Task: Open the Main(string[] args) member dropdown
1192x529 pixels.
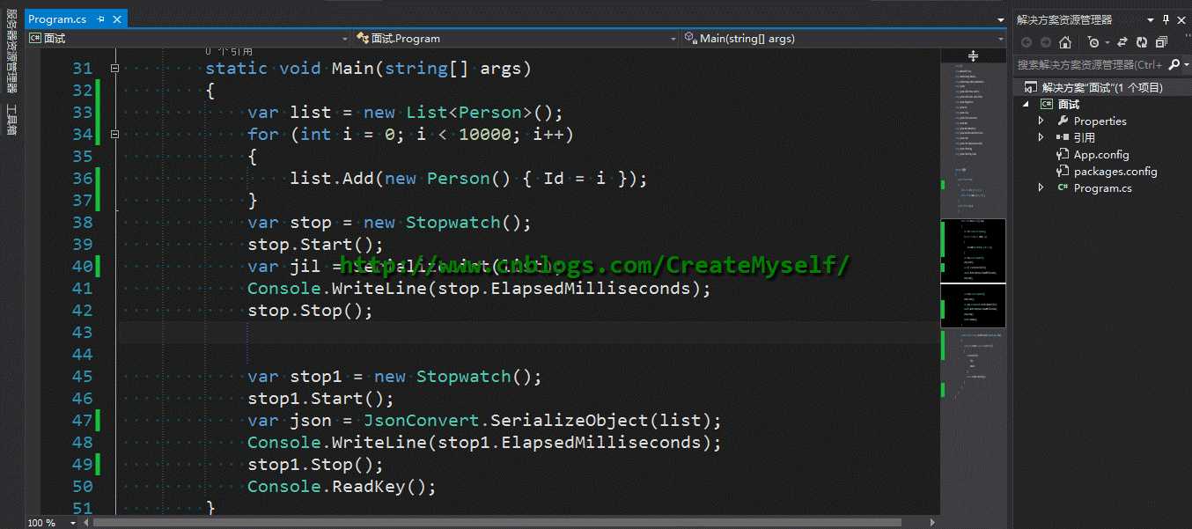Action: 1000,39
